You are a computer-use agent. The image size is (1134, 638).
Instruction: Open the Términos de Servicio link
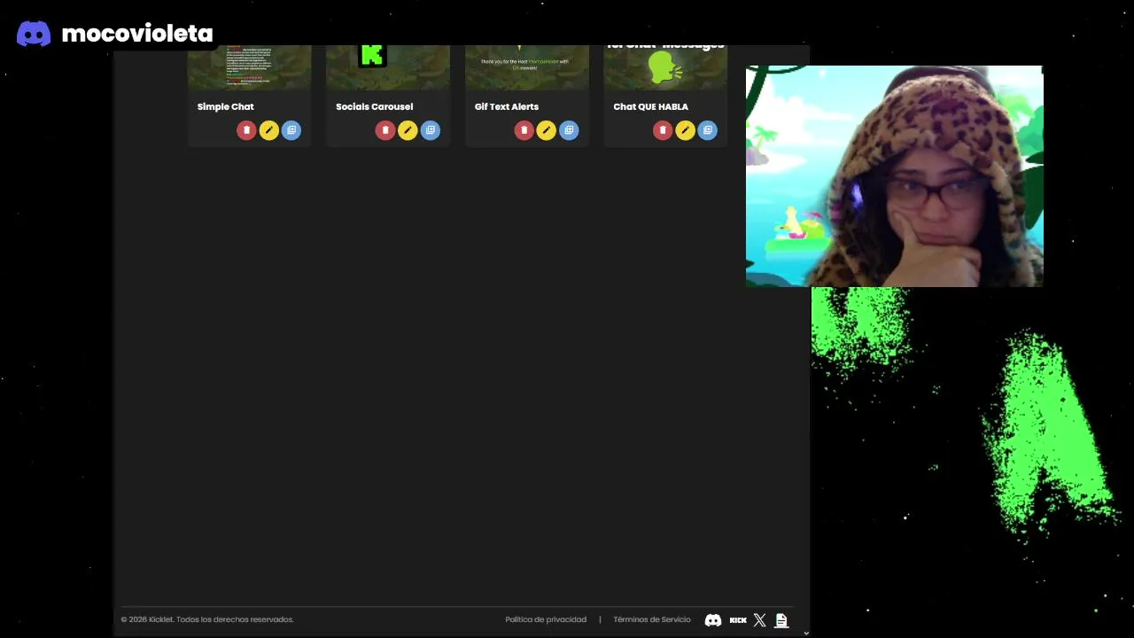click(x=651, y=619)
